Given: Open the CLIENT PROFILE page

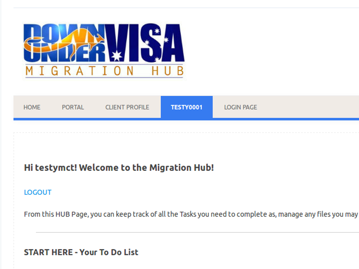Looking at the screenshot, I should [127, 107].
